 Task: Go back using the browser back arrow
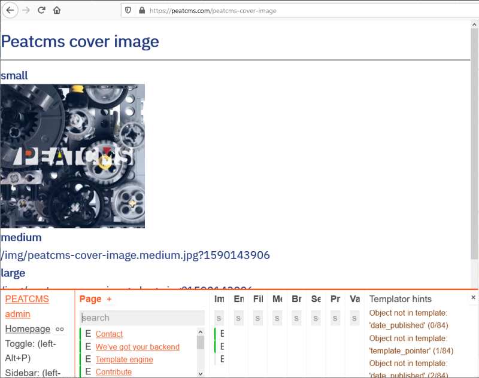[10, 10]
